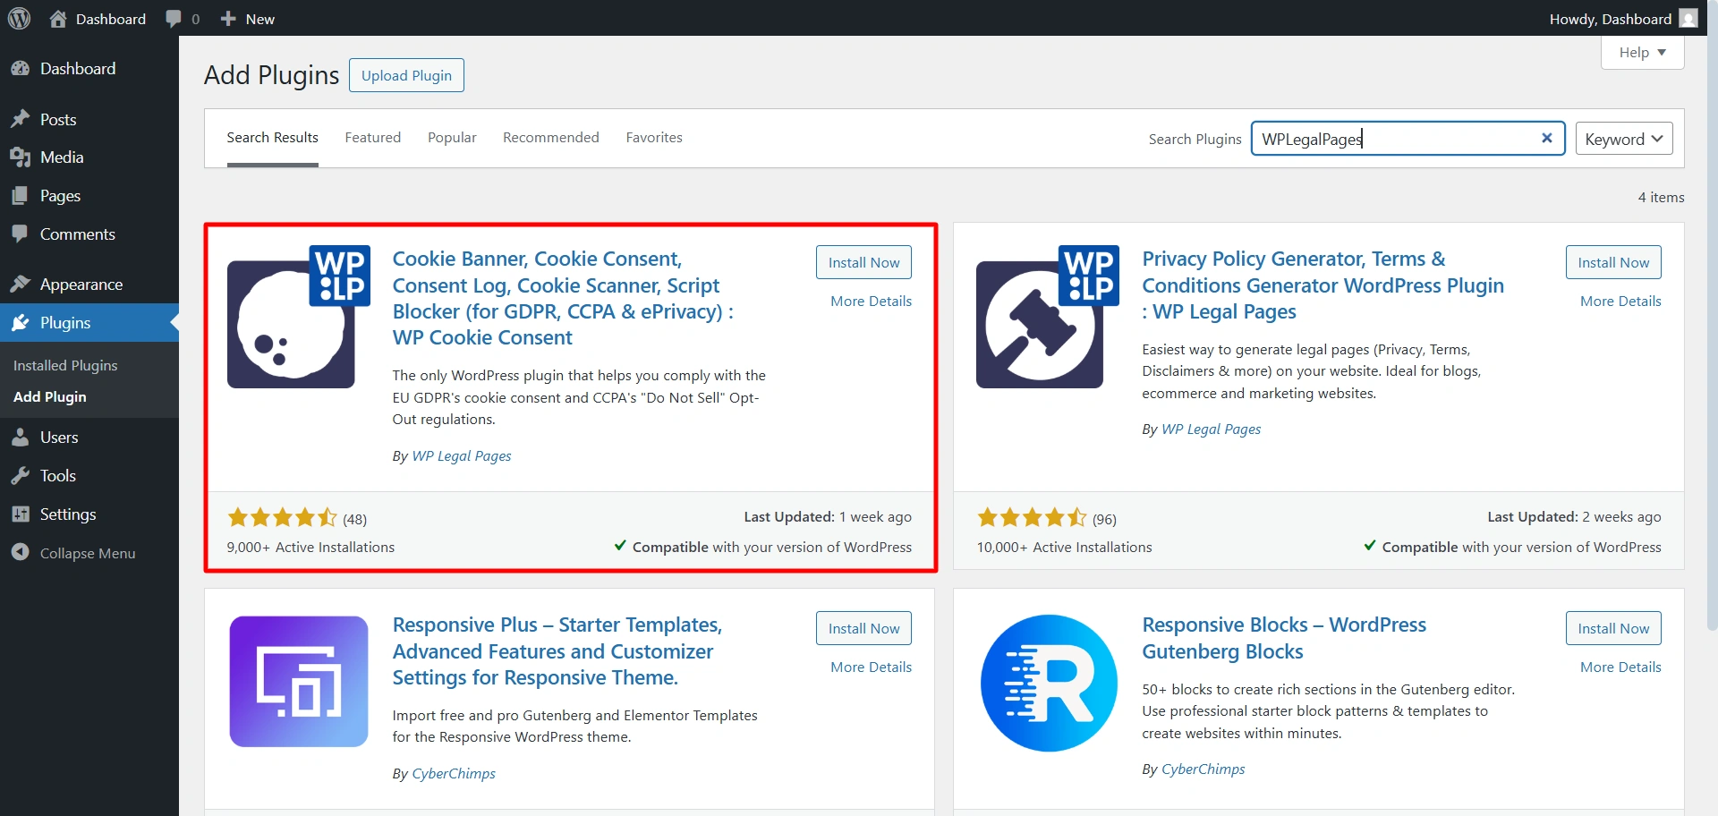
Task: Open Media library via its icon
Action: [x=21, y=157]
